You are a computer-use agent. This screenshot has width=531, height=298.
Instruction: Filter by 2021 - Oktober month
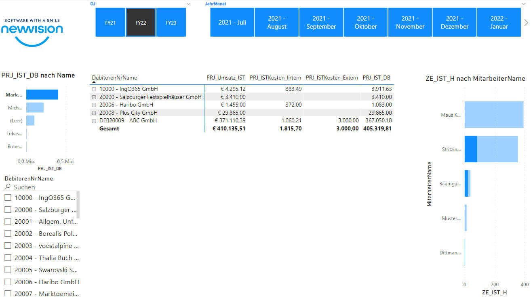tap(365, 23)
